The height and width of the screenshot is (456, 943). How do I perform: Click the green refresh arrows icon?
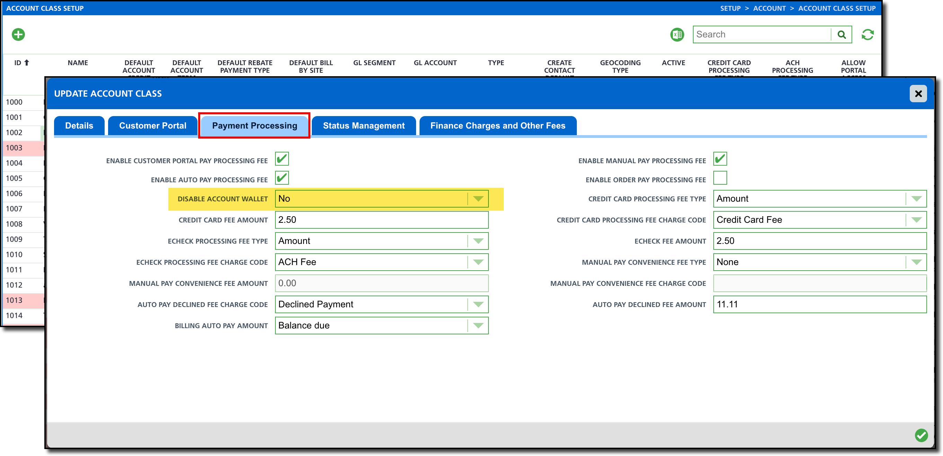pyautogui.click(x=867, y=34)
